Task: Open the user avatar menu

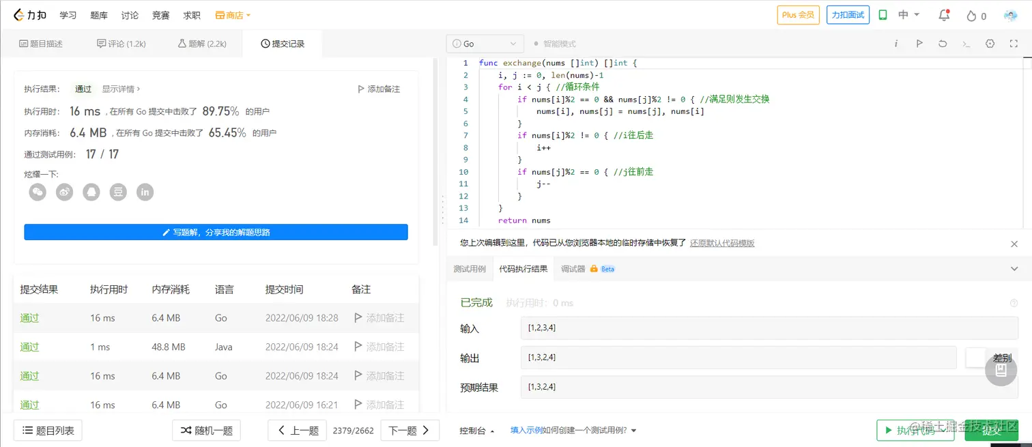Action: tap(1010, 15)
